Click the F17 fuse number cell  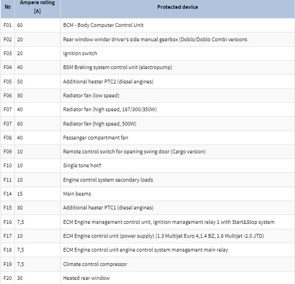tap(7, 236)
